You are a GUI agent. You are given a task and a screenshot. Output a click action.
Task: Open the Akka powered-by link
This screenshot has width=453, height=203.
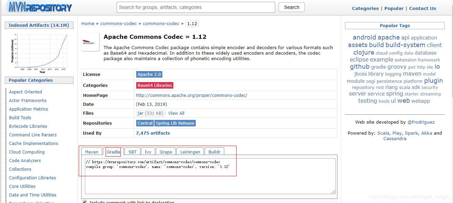427,133
